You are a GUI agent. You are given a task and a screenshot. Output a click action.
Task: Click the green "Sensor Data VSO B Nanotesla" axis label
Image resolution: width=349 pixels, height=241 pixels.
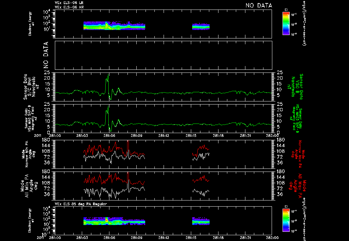tap(297, 87)
